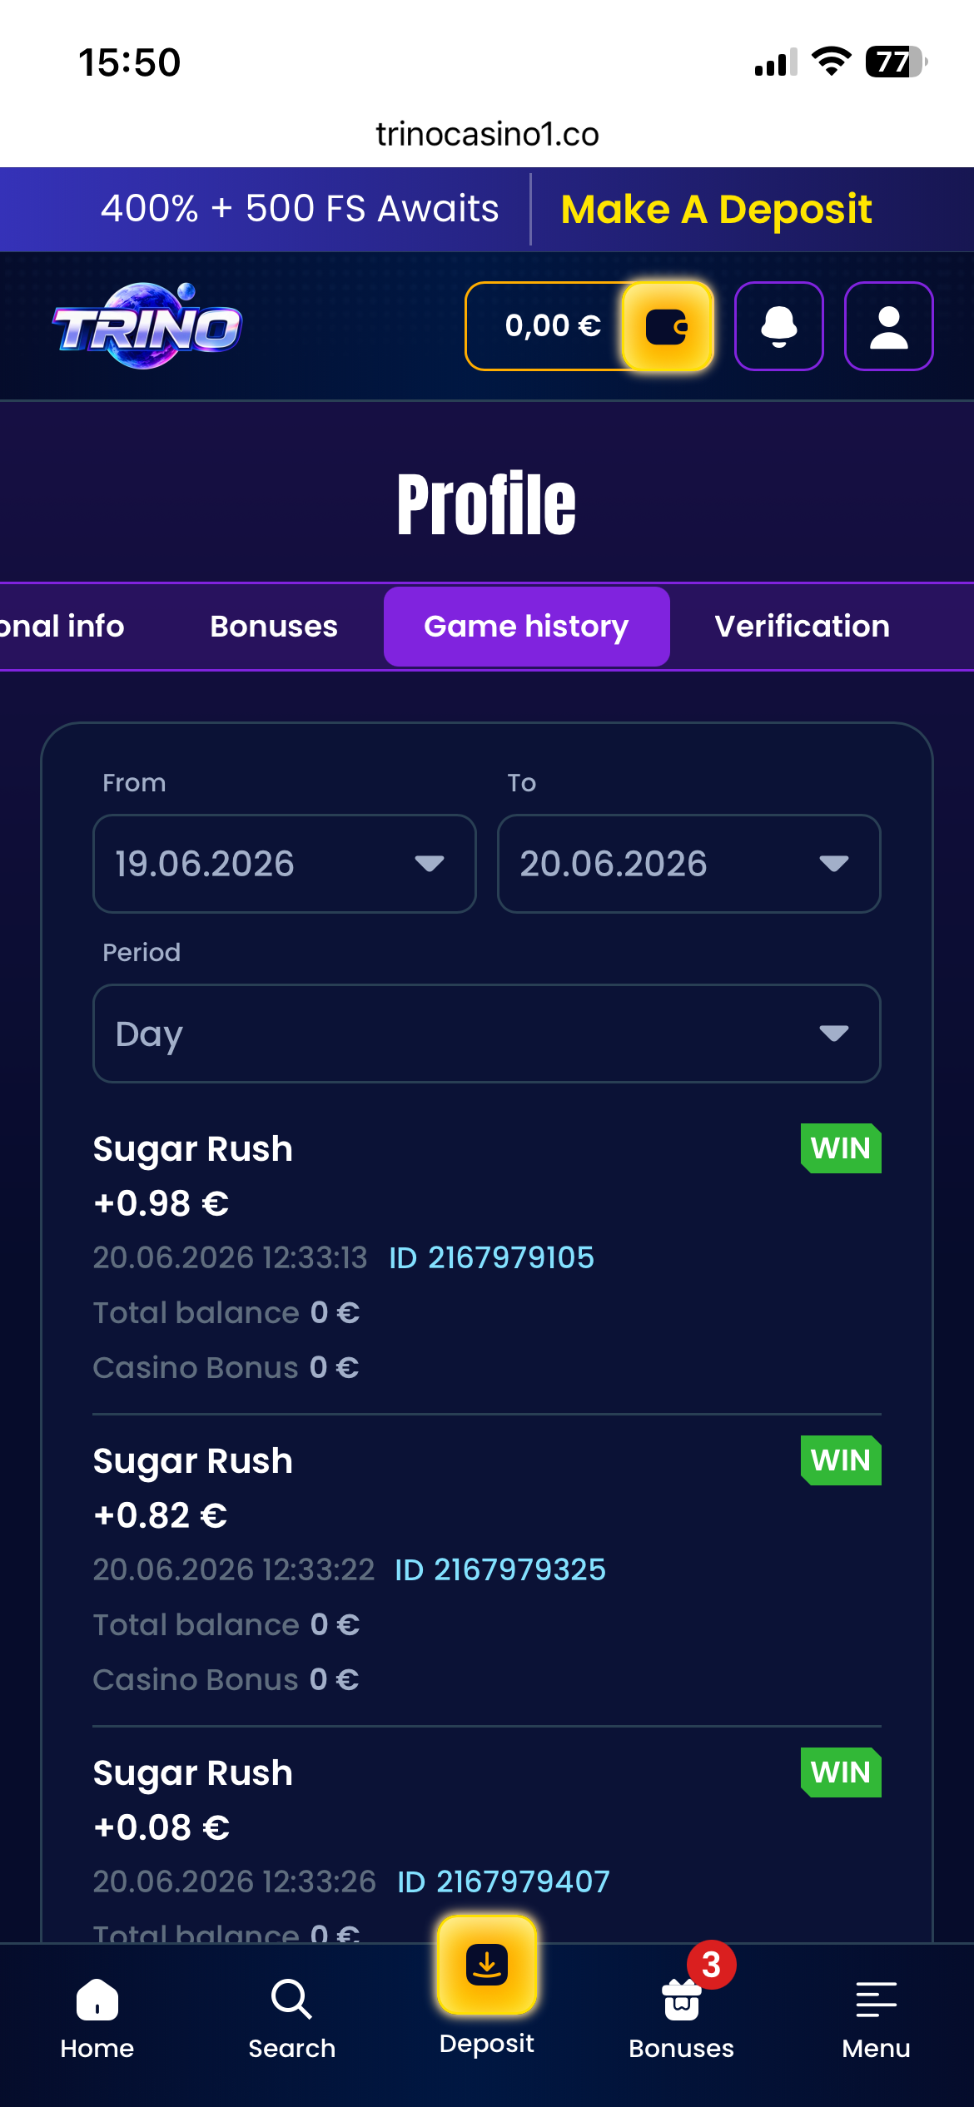Open the partially visible Personal info tab
This screenshot has width=974, height=2107.
coord(62,627)
